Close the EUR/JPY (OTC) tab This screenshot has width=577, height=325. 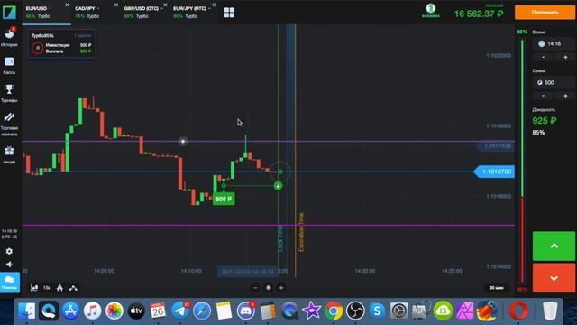[215, 5]
